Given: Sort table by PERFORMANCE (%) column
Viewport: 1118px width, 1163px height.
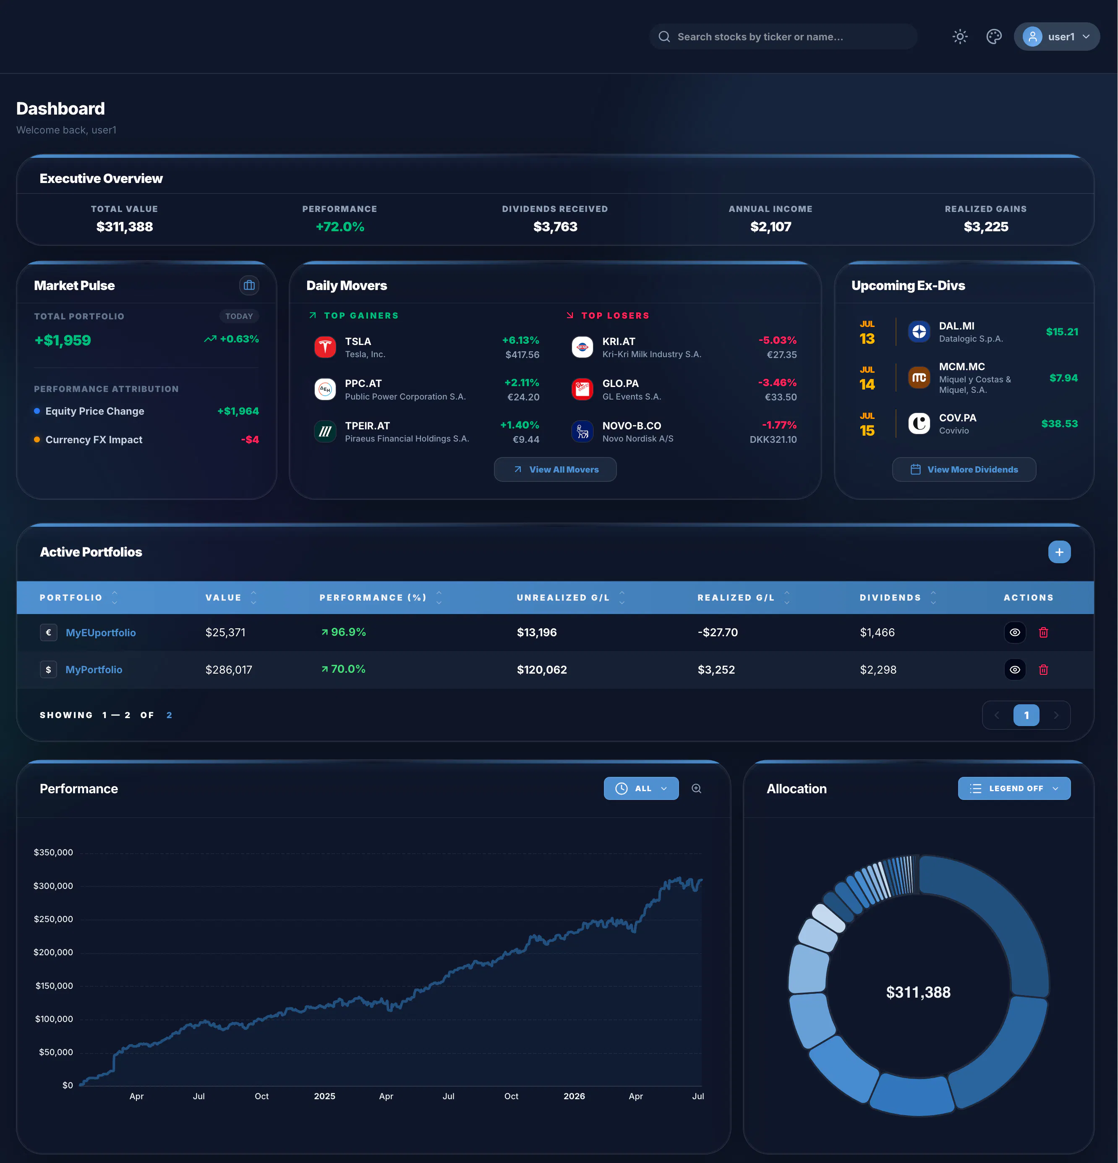Looking at the screenshot, I should pyautogui.click(x=380, y=598).
